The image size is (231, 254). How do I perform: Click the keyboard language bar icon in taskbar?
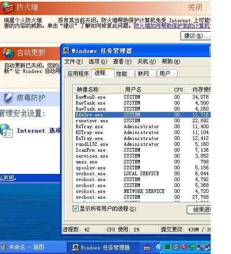(x=147, y=248)
